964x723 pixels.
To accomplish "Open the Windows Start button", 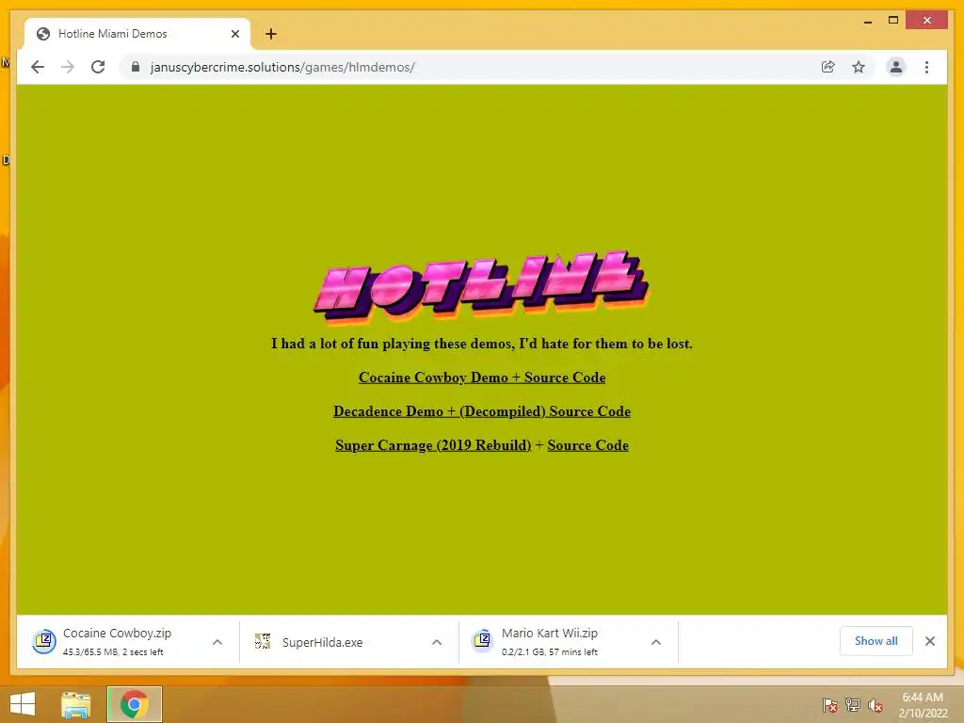I will pyautogui.click(x=23, y=704).
